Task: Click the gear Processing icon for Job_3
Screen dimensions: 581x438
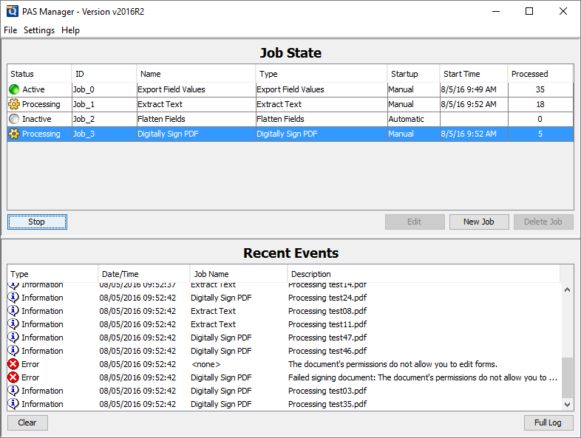Action: (x=14, y=134)
